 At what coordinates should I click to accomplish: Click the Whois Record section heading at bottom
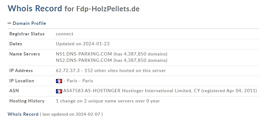pos(23,114)
